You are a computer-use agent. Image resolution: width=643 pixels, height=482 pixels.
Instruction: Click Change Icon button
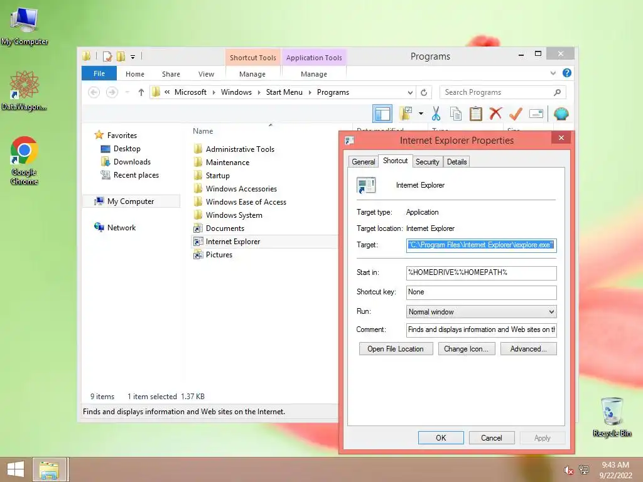[467, 349]
